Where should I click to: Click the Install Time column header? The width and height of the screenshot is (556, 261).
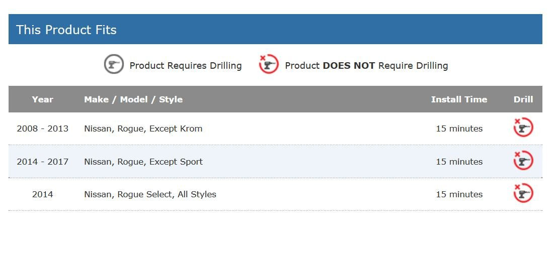click(459, 99)
